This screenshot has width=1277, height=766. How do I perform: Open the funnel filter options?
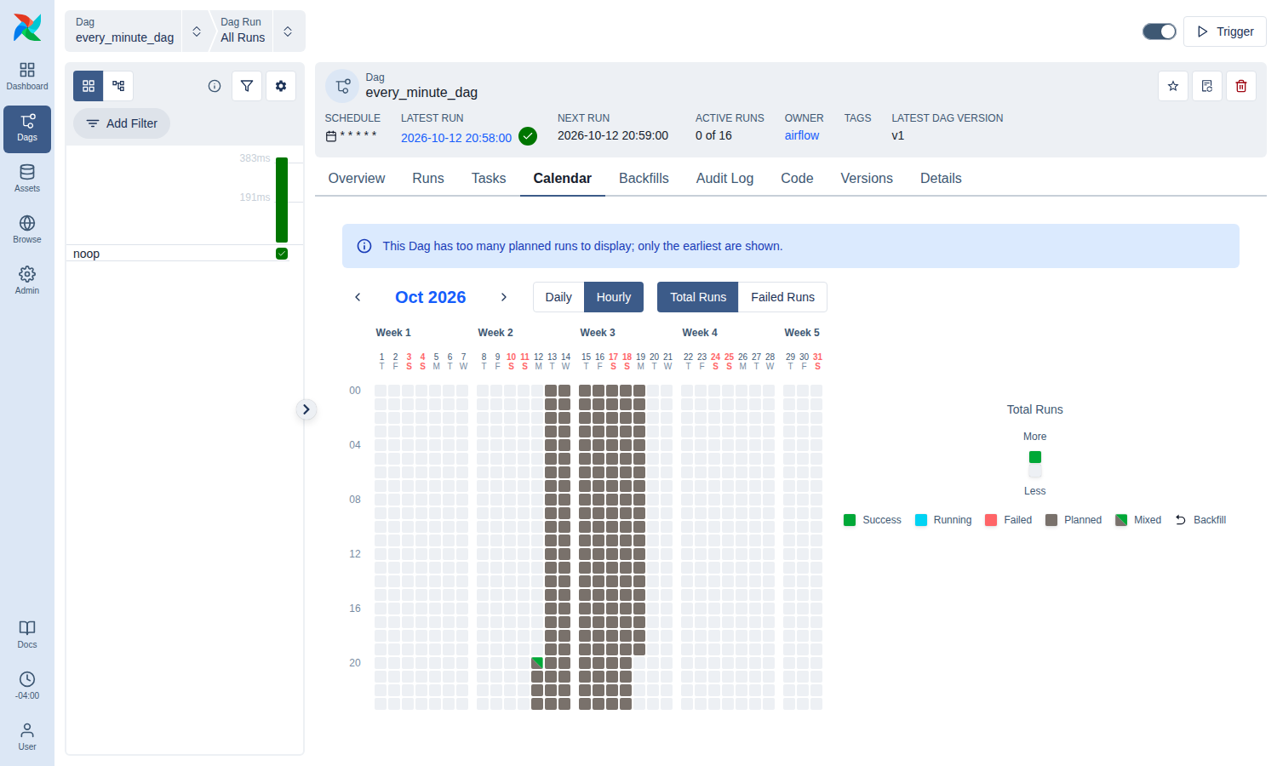[247, 86]
